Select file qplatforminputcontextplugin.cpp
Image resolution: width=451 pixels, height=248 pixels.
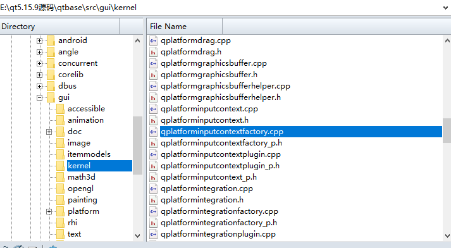(221, 154)
